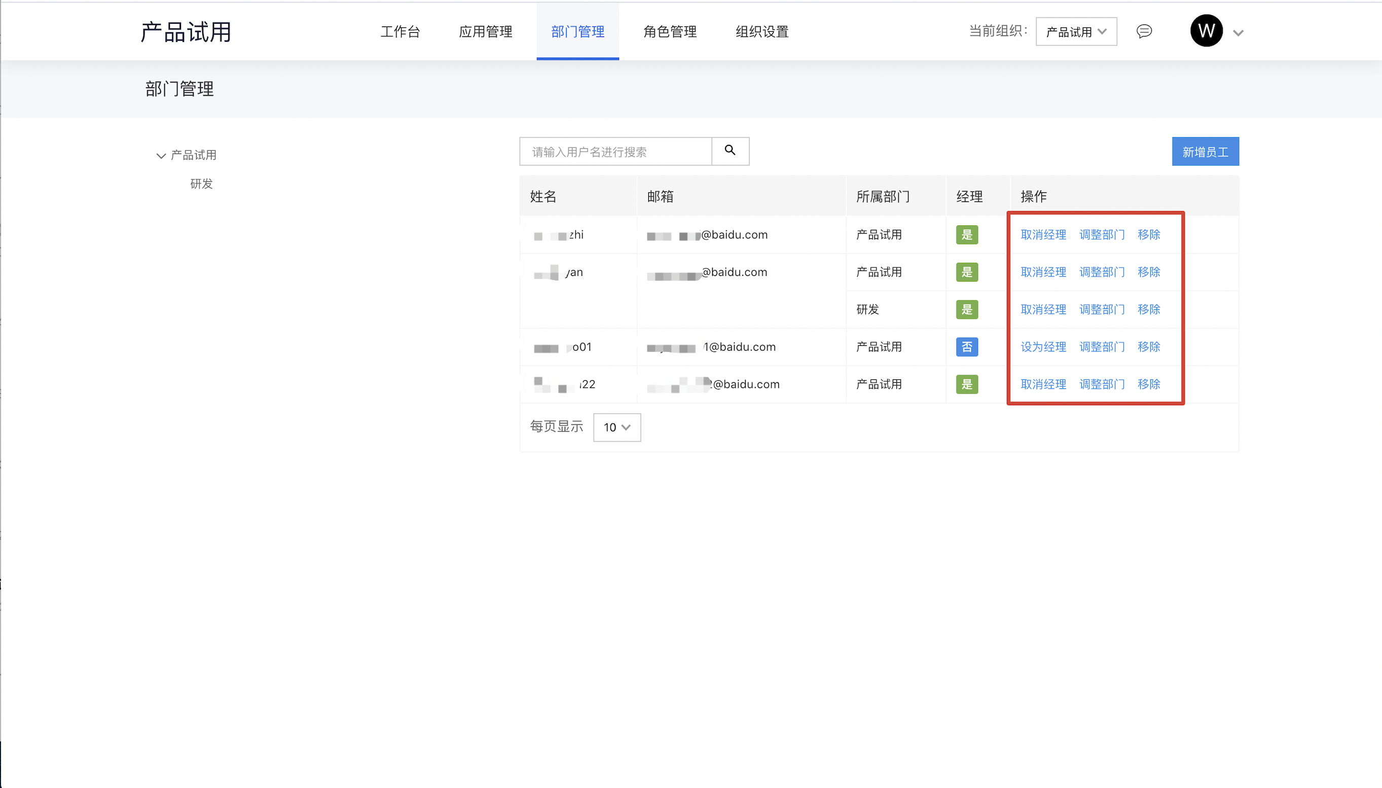
Task: Open the 当前组织 产品试用 dropdown
Action: click(1076, 32)
